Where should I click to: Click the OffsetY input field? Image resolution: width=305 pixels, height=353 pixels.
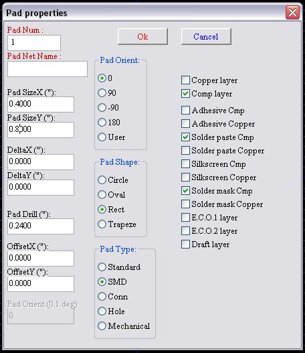[x=41, y=283]
